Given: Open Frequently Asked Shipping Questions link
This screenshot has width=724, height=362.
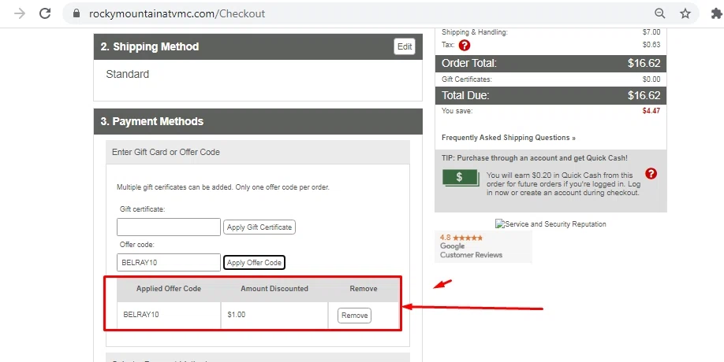Looking at the screenshot, I should 509,138.
